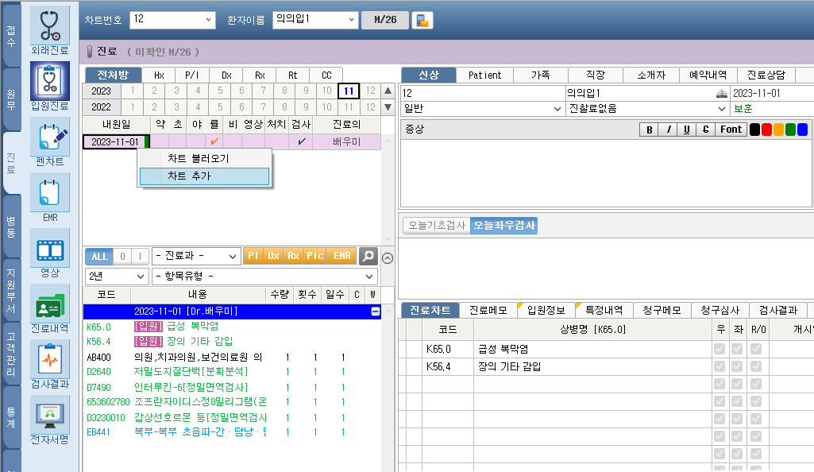Click the magnifier search icon
This screenshot has height=472, width=814.
368,256
